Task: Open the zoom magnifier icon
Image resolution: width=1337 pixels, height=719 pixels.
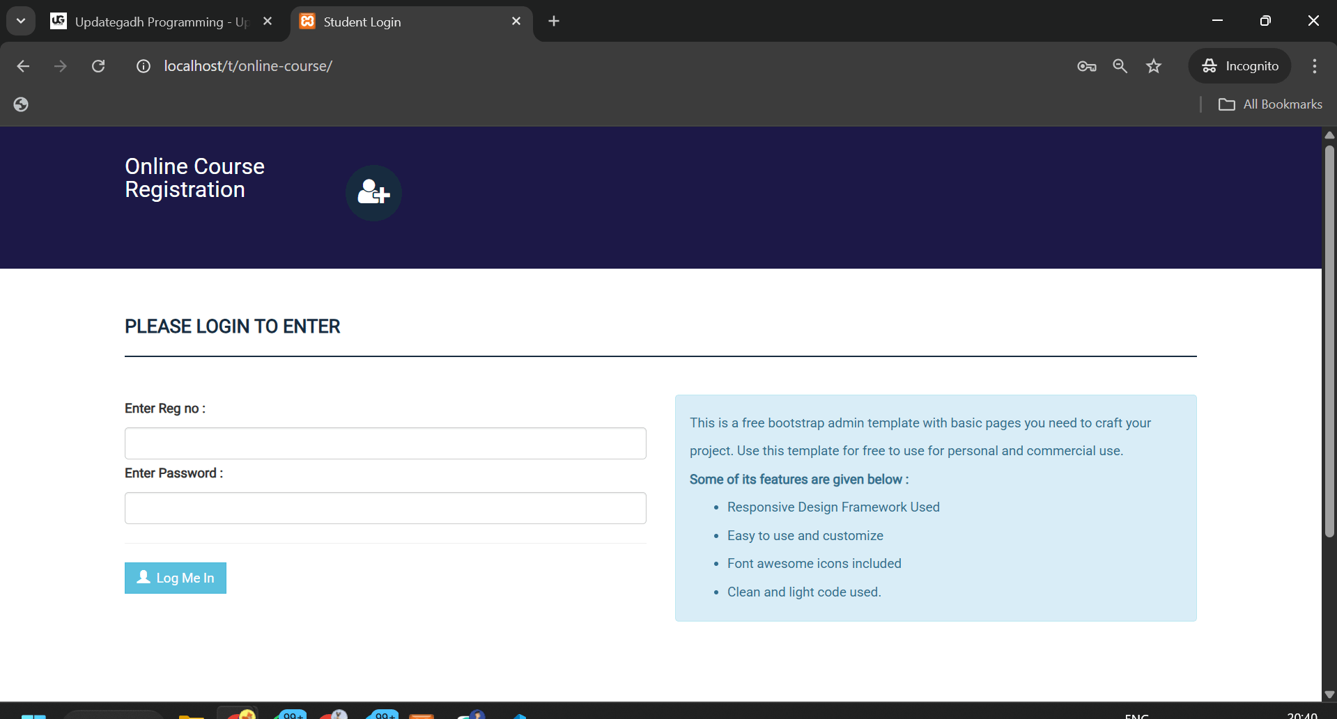Action: pyautogui.click(x=1120, y=66)
